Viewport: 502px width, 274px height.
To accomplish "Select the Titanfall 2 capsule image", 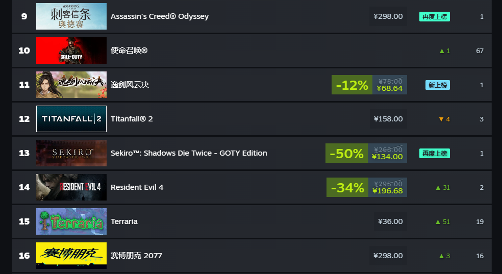I will click(71, 119).
